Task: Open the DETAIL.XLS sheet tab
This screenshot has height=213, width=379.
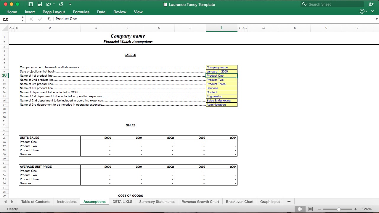Action: click(122, 201)
